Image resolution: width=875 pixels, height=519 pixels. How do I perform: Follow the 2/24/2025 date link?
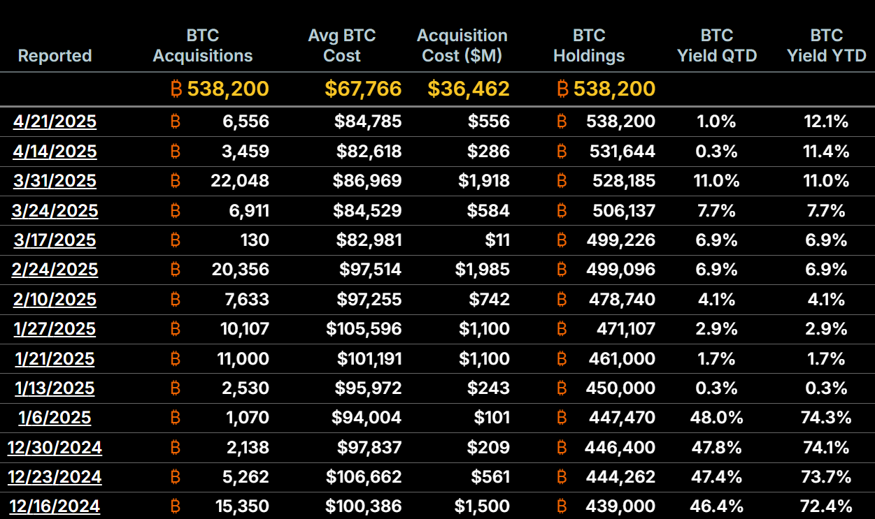pyautogui.click(x=55, y=270)
